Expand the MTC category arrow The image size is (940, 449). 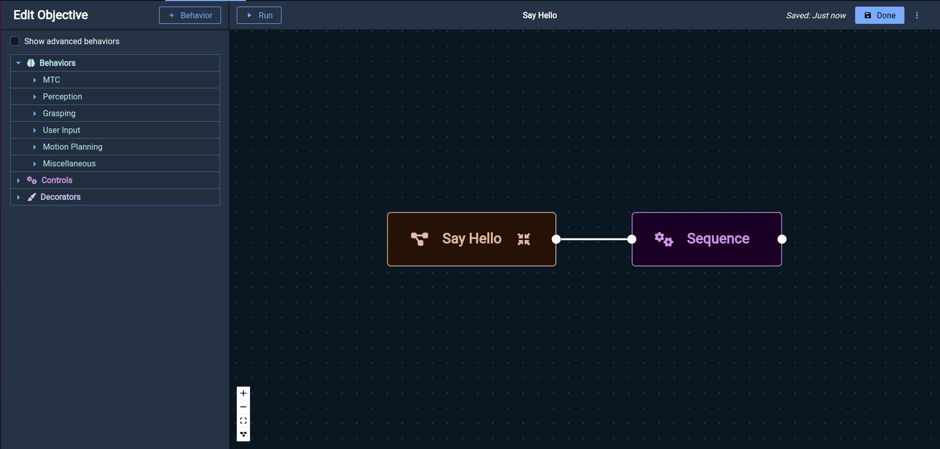click(x=35, y=80)
